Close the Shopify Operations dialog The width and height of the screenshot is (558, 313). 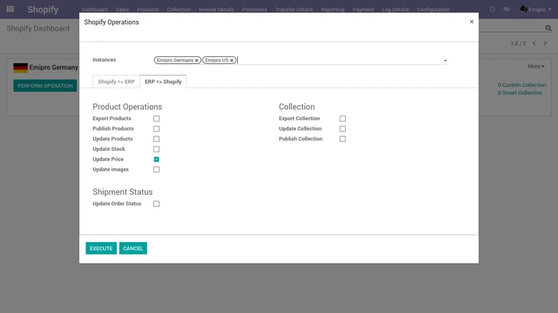pos(472,22)
